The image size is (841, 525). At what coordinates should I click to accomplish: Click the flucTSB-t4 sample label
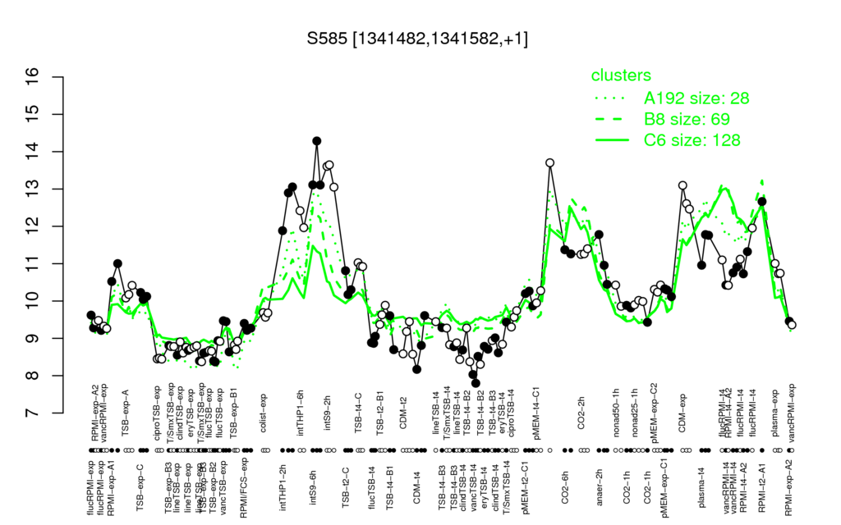[370, 486]
